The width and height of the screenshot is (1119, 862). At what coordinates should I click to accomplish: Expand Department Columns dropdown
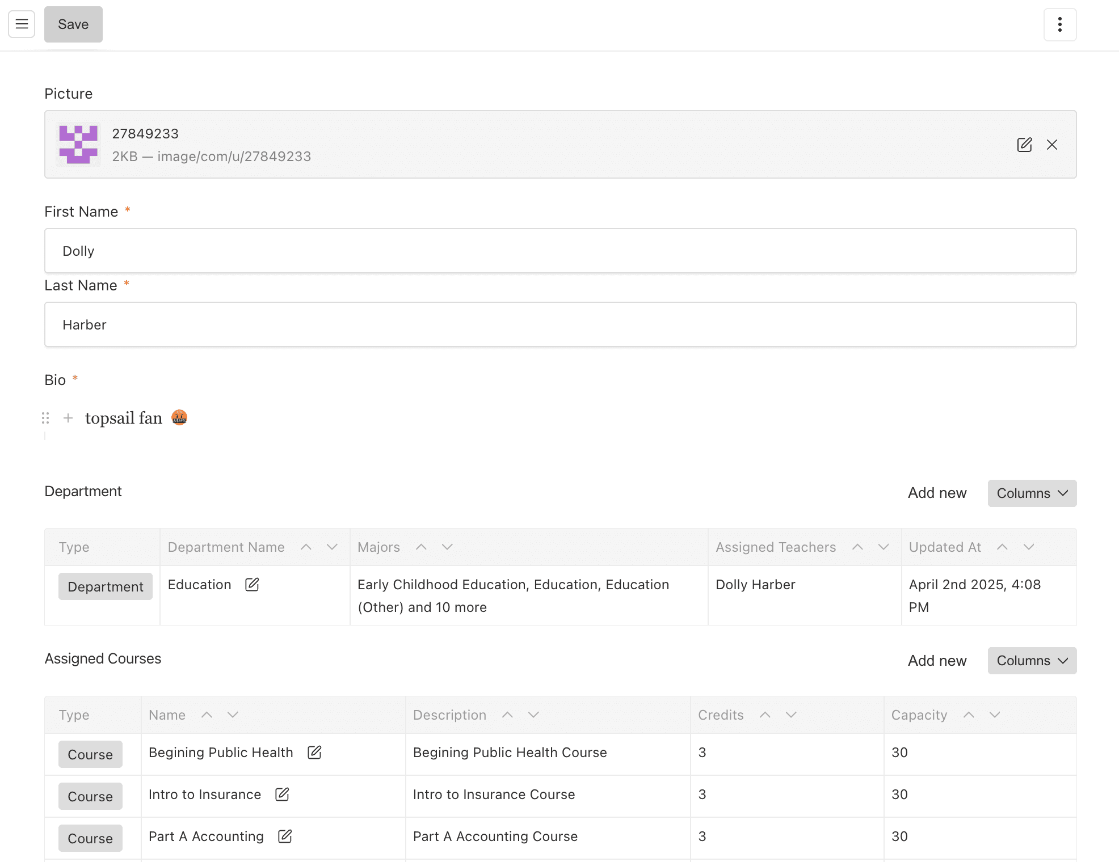(x=1032, y=493)
